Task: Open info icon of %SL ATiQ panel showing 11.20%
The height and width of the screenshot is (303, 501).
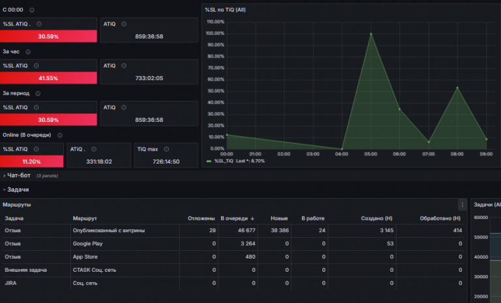Action: (37, 149)
